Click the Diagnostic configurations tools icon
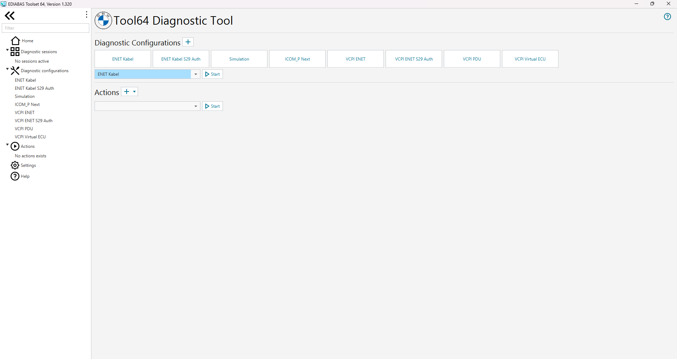 pyautogui.click(x=15, y=71)
